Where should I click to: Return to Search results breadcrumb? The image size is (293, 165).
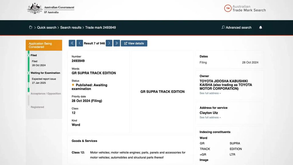(x=71, y=27)
